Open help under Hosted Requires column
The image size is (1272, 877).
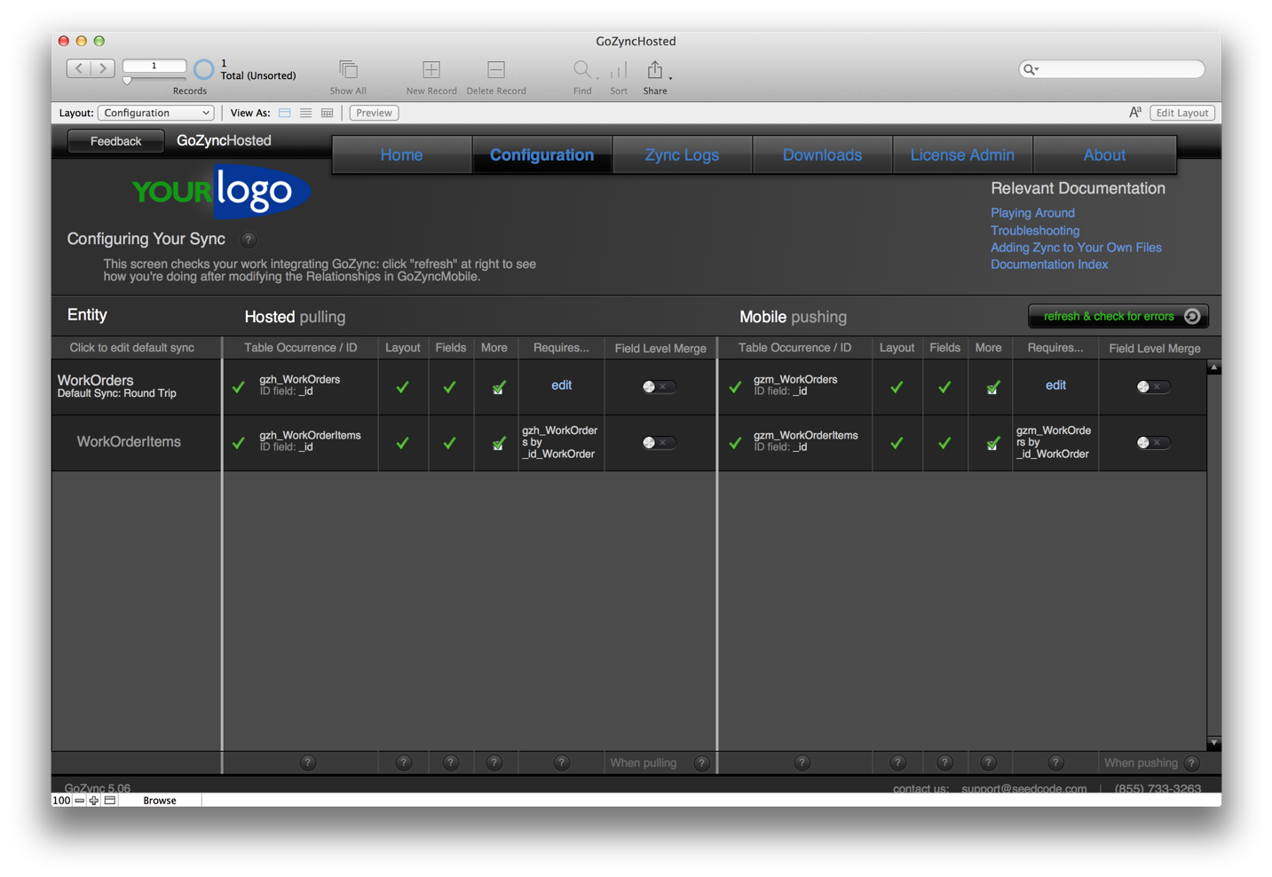(562, 762)
